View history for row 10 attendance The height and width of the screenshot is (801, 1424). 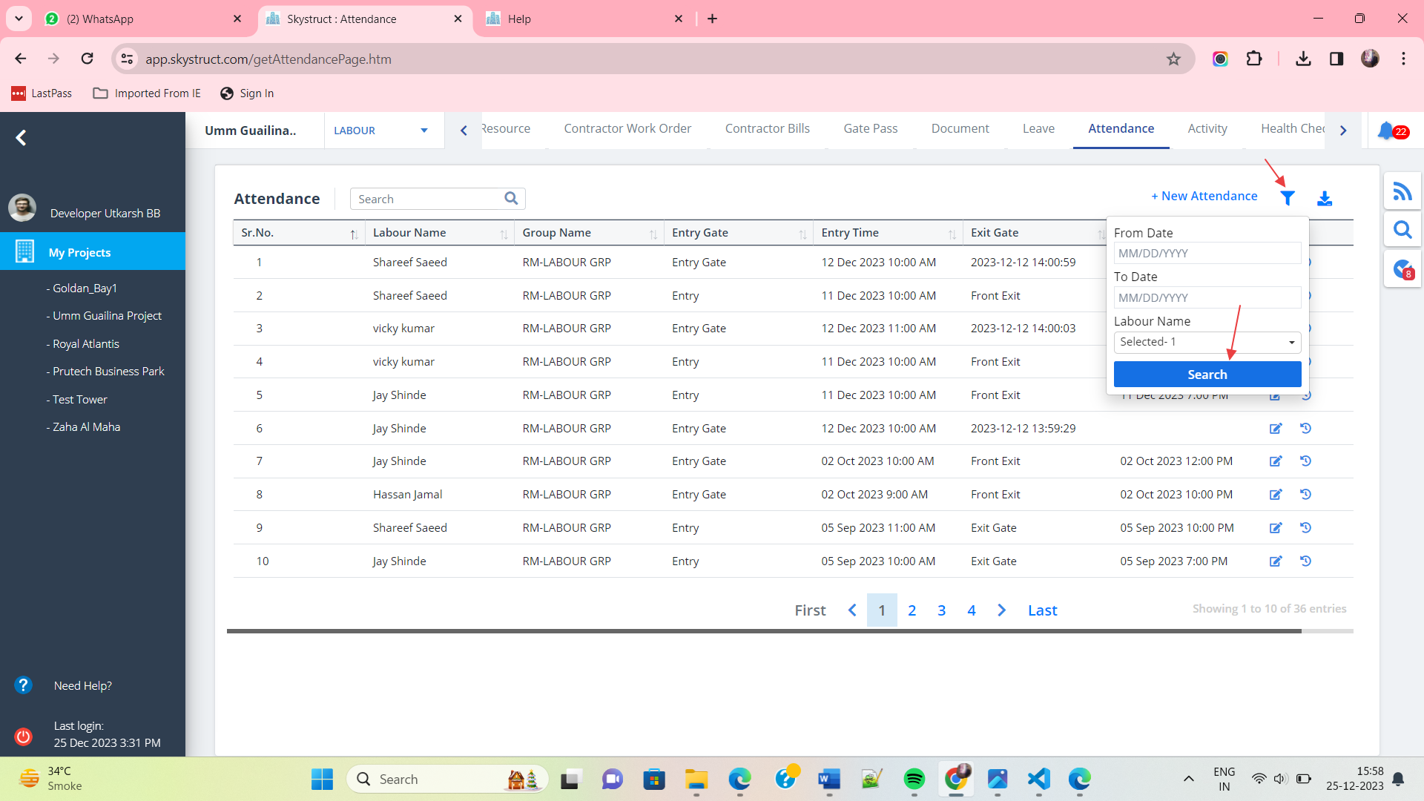pyautogui.click(x=1306, y=561)
